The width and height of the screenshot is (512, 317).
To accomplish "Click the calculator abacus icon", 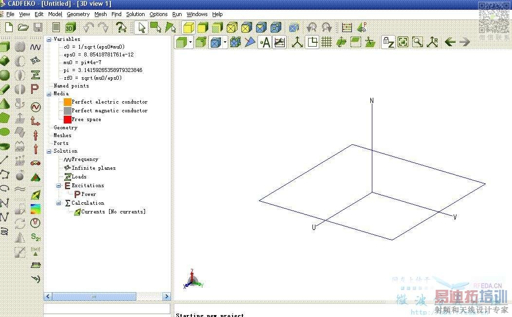I will (347, 27).
